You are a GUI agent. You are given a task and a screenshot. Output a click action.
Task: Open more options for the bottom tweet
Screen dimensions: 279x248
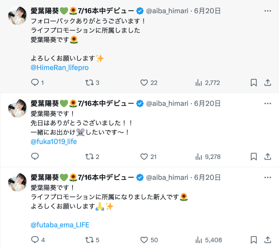[x=268, y=177]
